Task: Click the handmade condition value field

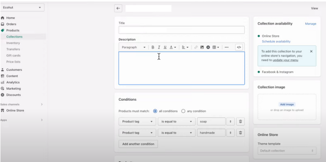Action: click(x=211, y=133)
